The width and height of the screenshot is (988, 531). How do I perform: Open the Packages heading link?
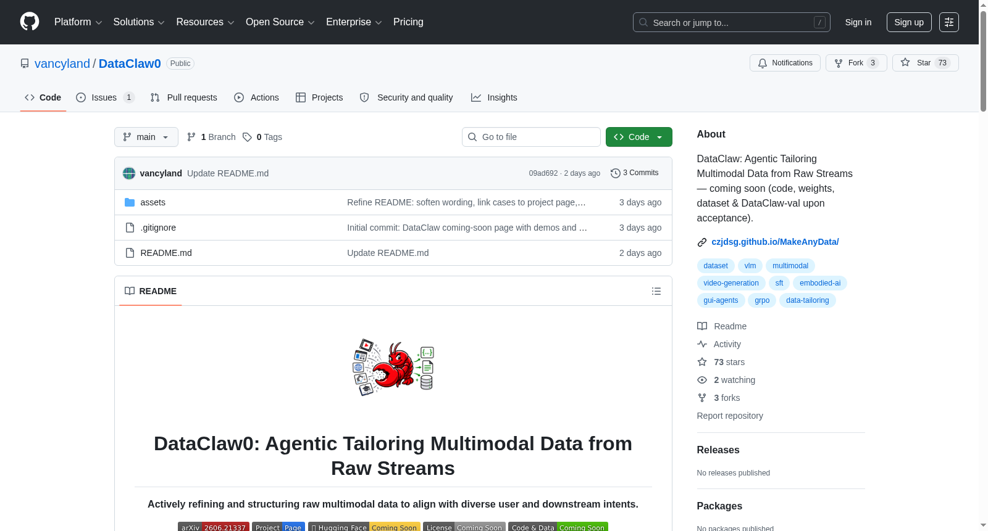tap(719, 506)
